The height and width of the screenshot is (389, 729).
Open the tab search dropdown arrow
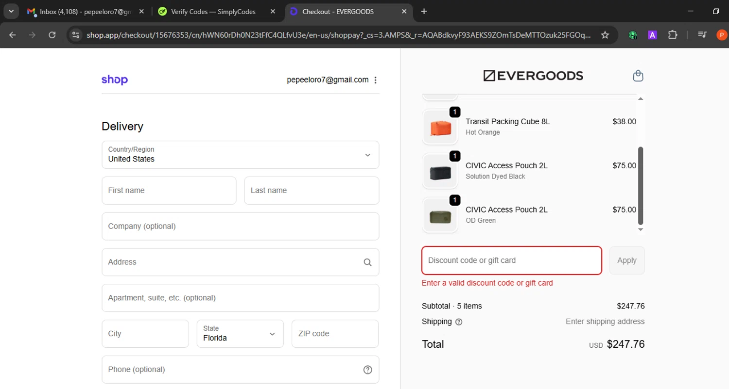(11, 11)
